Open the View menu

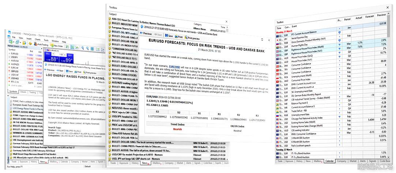tap(21, 38)
